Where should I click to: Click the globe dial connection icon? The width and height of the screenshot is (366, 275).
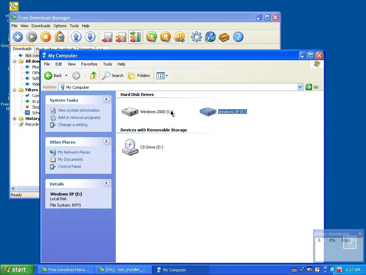[210, 37]
